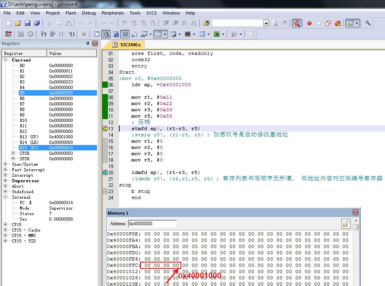Open configuration with the wrench icon
The width and height of the screenshot is (385, 286).
click(x=368, y=23)
